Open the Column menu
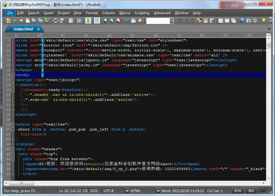The width and height of the screenshot is (275, 196). pyautogui.click(x=109, y=13)
